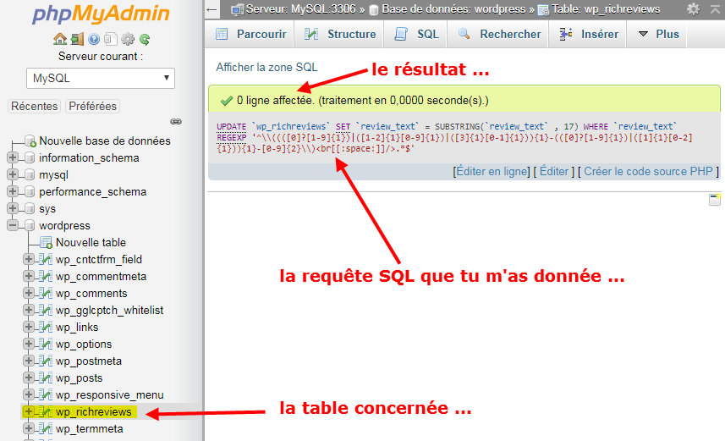The image size is (725, 441).
Task: Collapse the top panel arrow icon
Action: (x=716, y=8)
